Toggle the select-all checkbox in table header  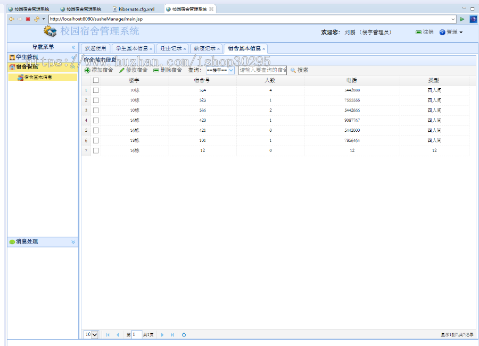point(96,80)
